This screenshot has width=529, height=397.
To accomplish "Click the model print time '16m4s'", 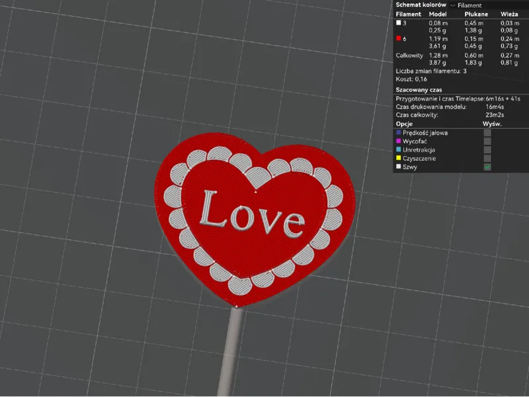I will coord(495,107).
